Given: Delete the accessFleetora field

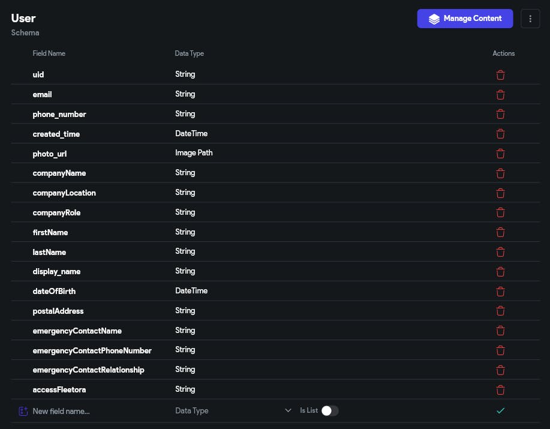Looking at the screenshot, I should point(500,390).
